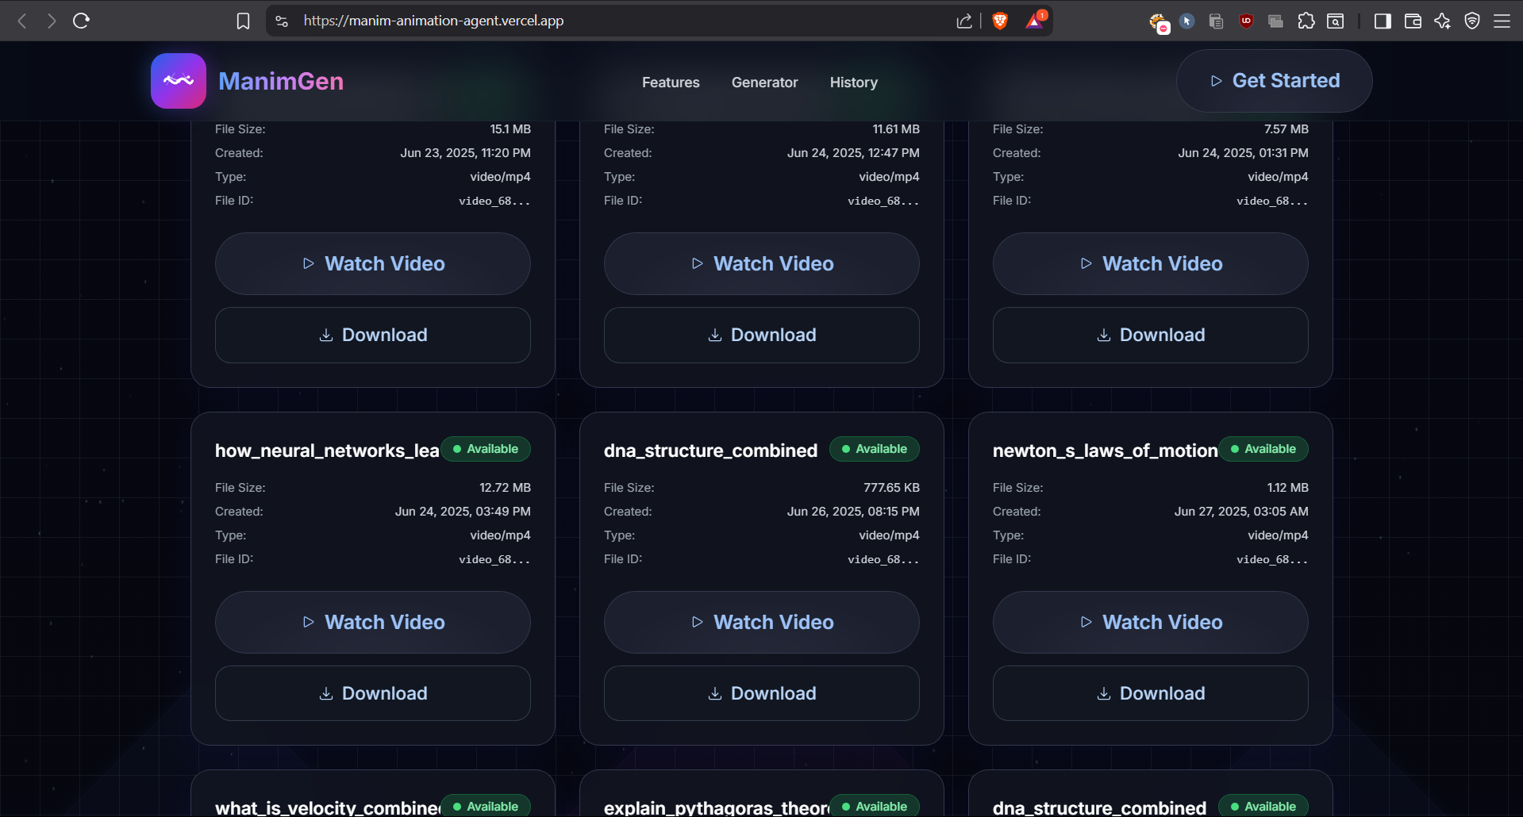Download the 7.57 MB video

coord(1151,336)
